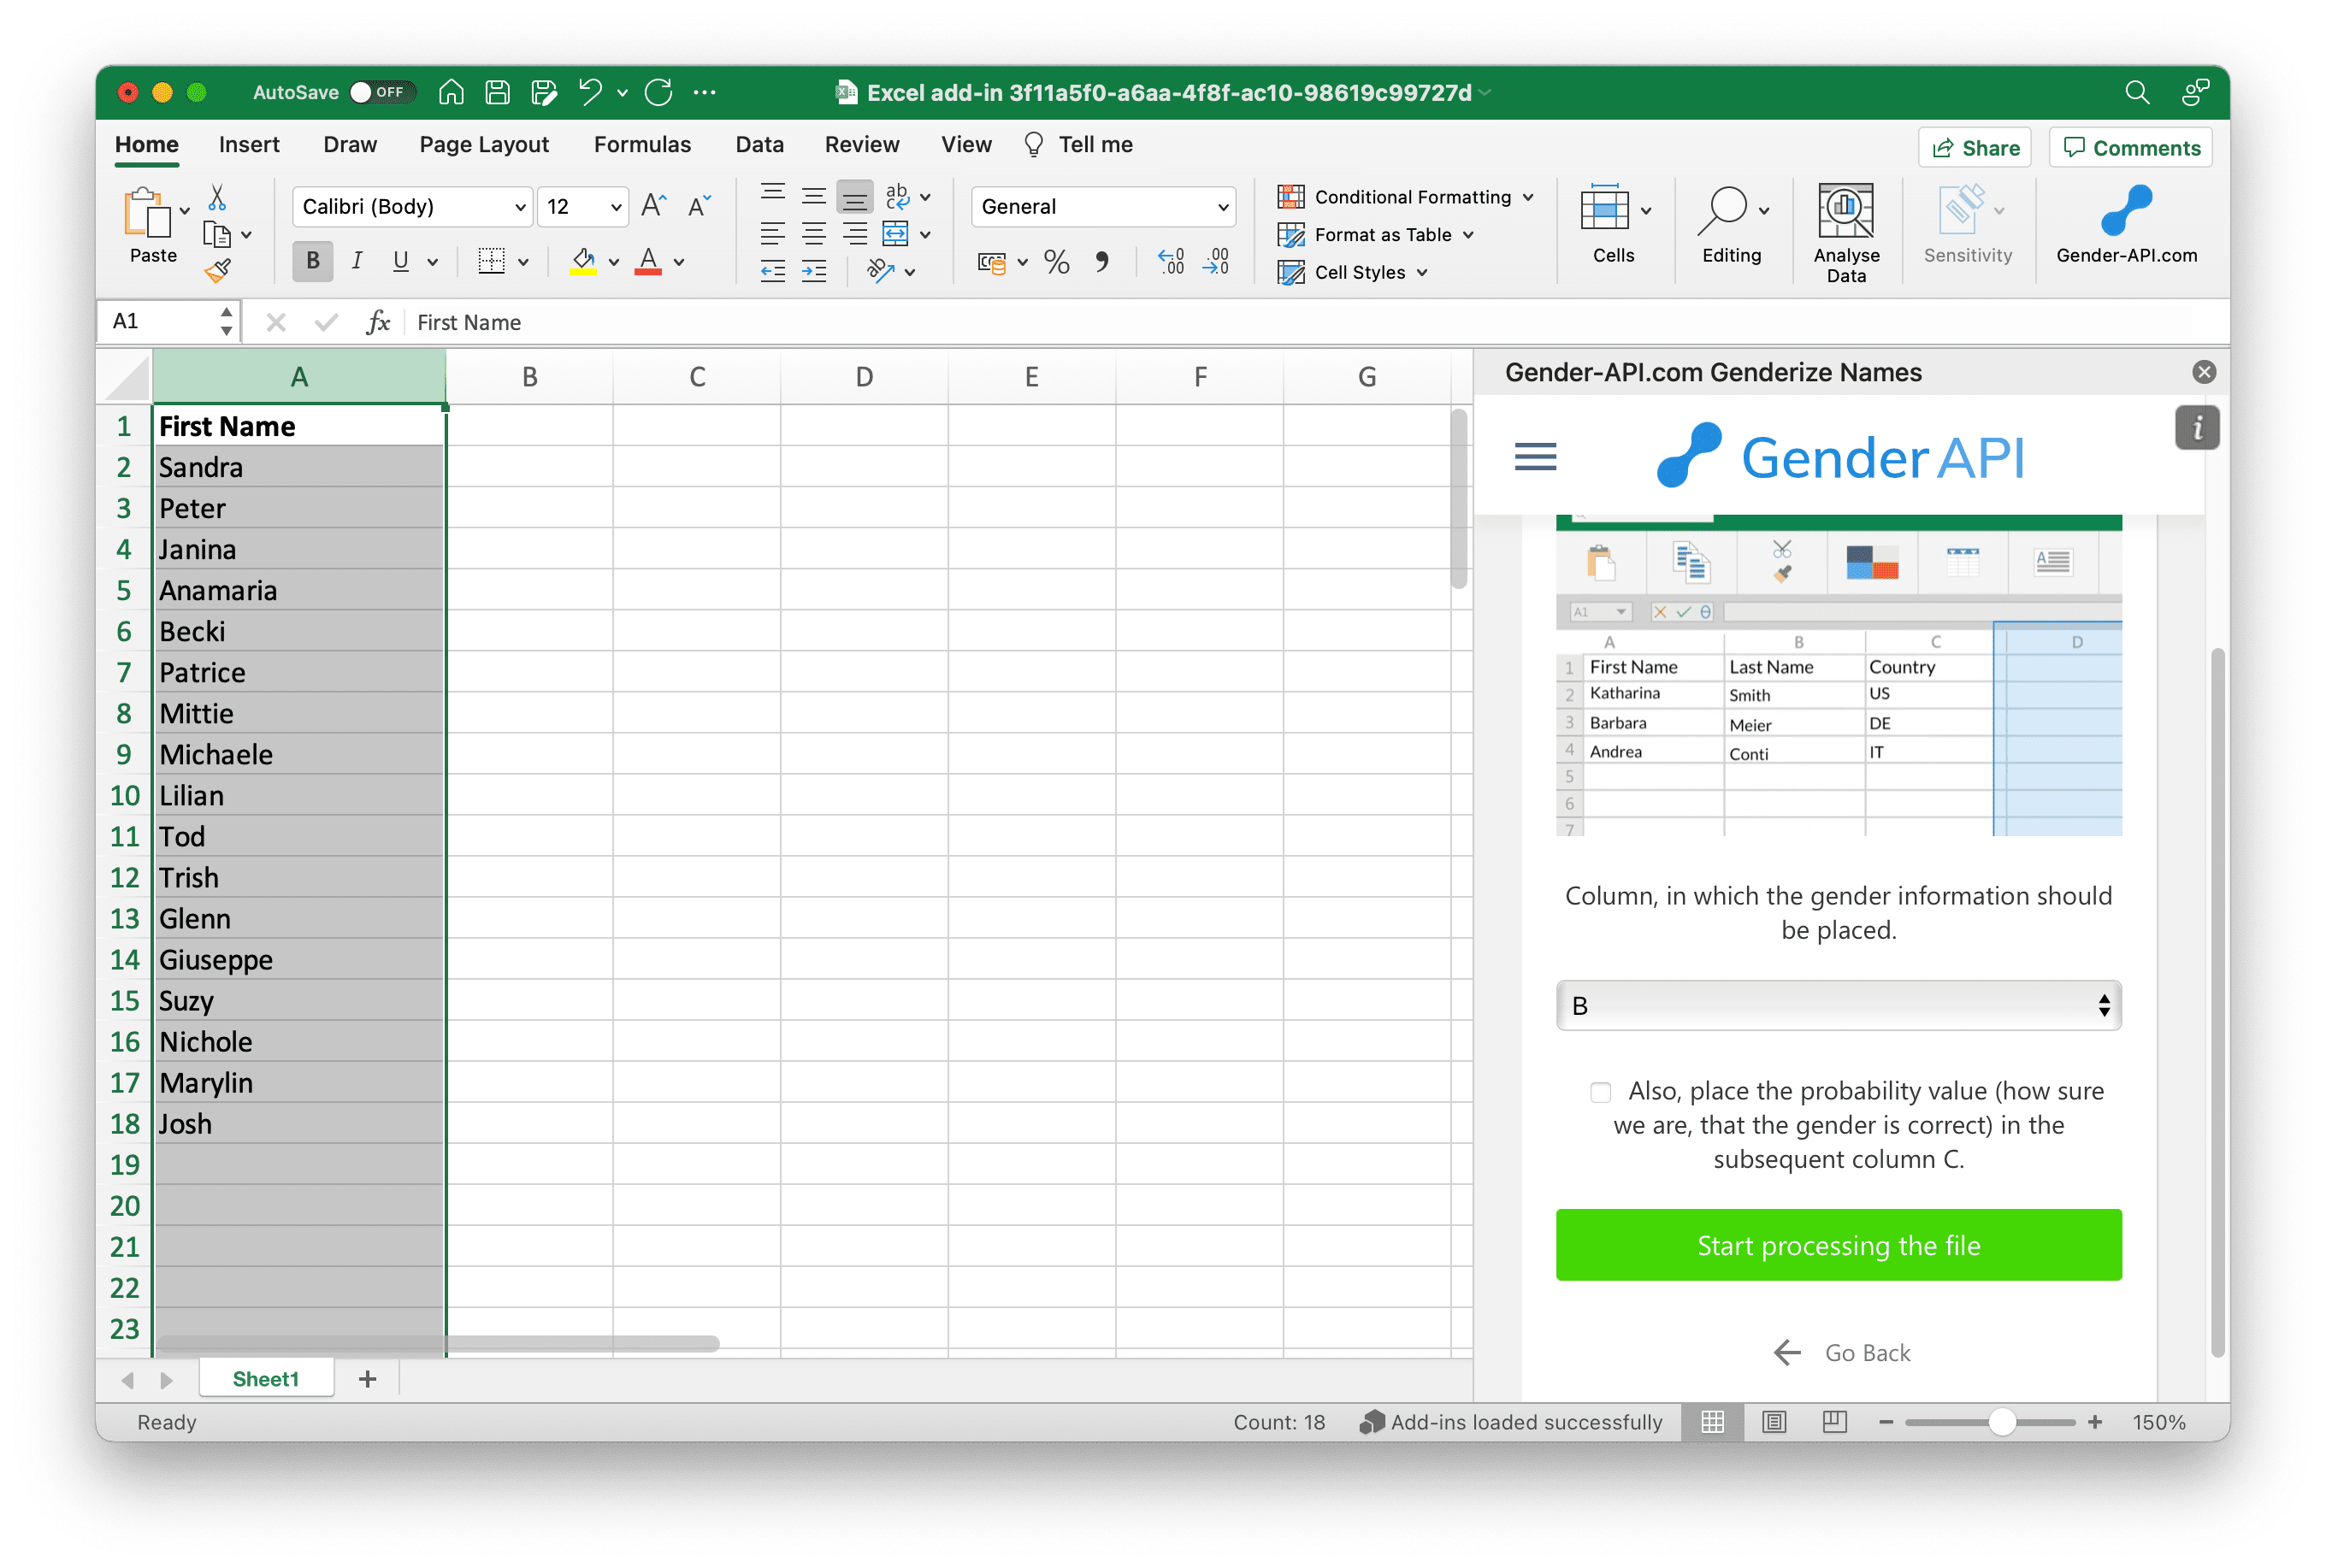Click Tell me search option
Viewport: 2326px width, 1568px height.
click(x=1078, y=144)
